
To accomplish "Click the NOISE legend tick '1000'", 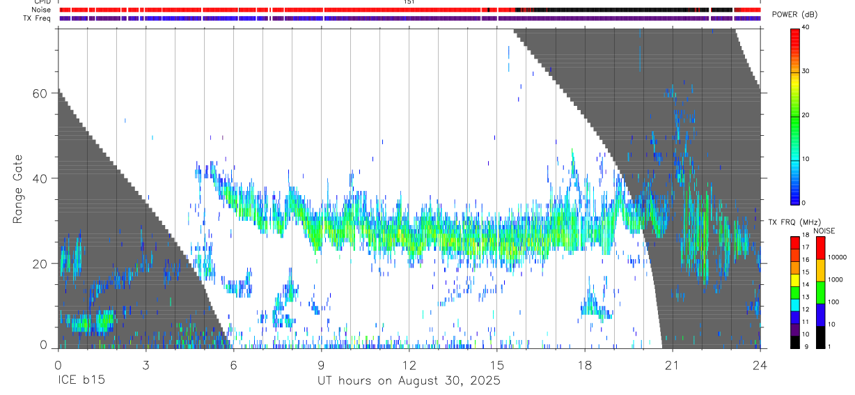I will 836,280.
